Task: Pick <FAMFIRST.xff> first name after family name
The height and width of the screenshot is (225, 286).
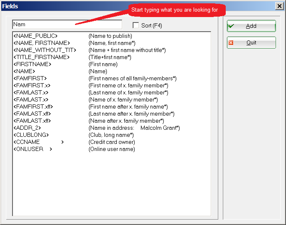Action: click(33, 107)
